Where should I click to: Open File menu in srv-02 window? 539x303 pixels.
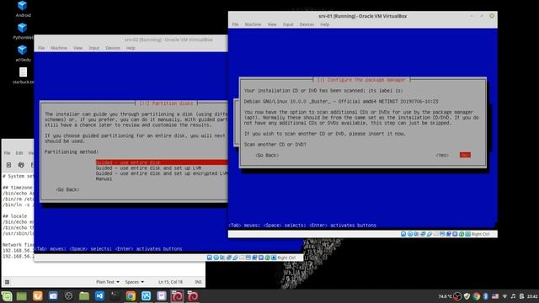[41, 48]
